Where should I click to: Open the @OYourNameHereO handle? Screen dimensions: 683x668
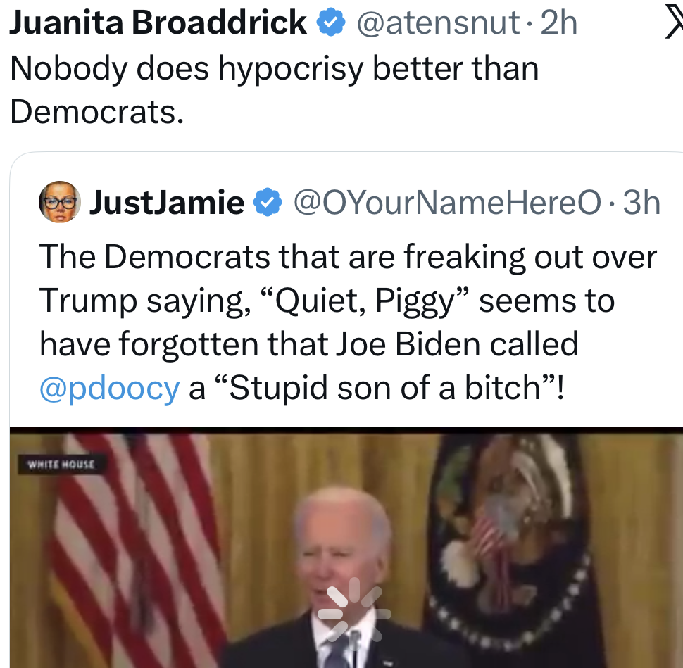446,203
